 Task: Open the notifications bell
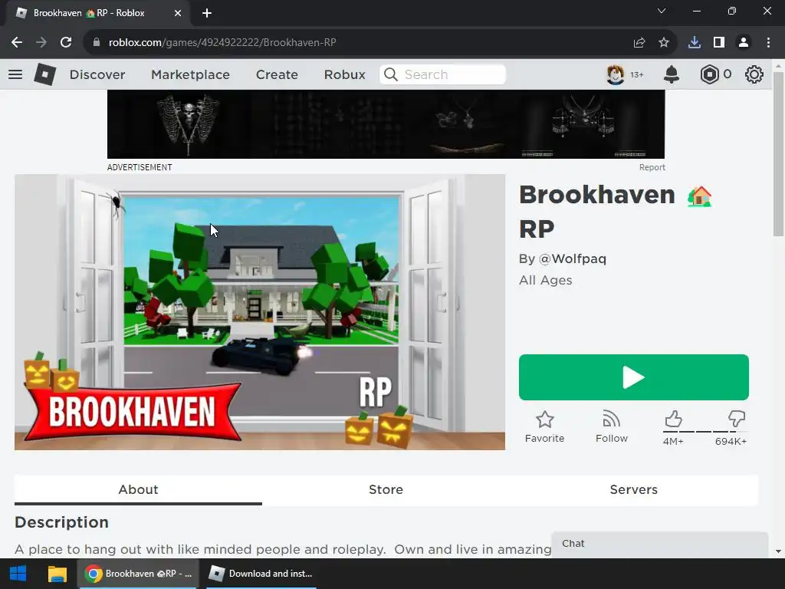[x=672, y=74]
